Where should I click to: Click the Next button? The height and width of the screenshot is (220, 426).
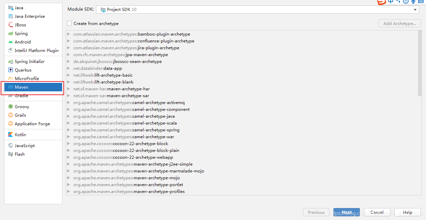[346, 212]
